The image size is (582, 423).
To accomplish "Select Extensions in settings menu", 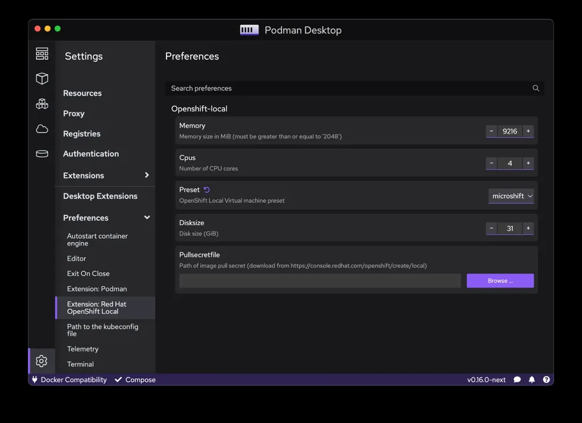I will [84, 175].
